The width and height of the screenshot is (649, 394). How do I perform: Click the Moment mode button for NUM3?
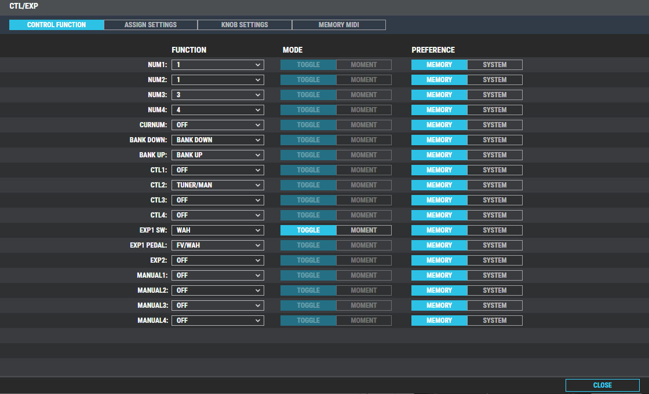coord(364,95)
